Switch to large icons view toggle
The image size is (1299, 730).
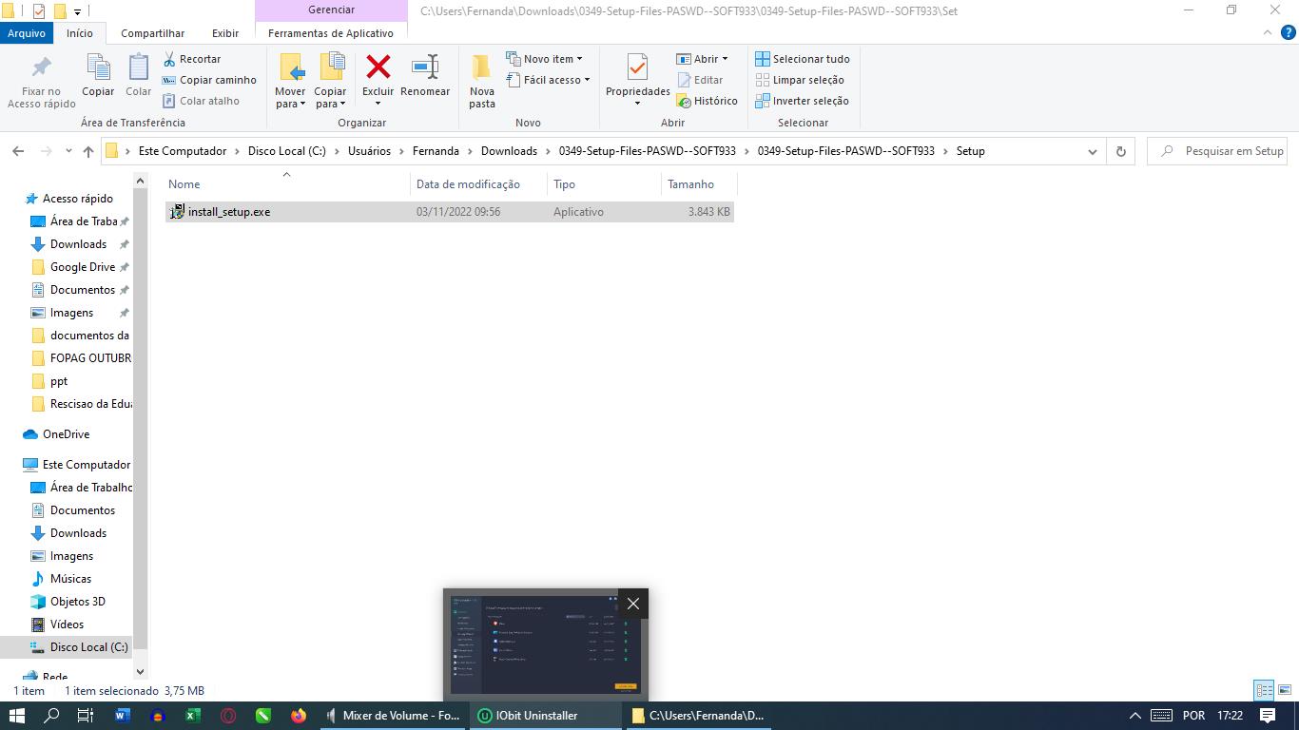[x=1284, y=691]
